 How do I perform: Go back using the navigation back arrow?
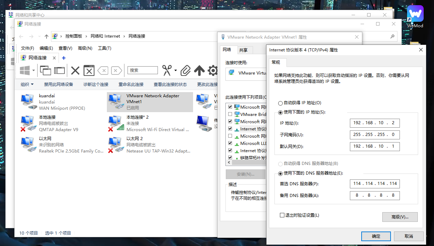21,36
